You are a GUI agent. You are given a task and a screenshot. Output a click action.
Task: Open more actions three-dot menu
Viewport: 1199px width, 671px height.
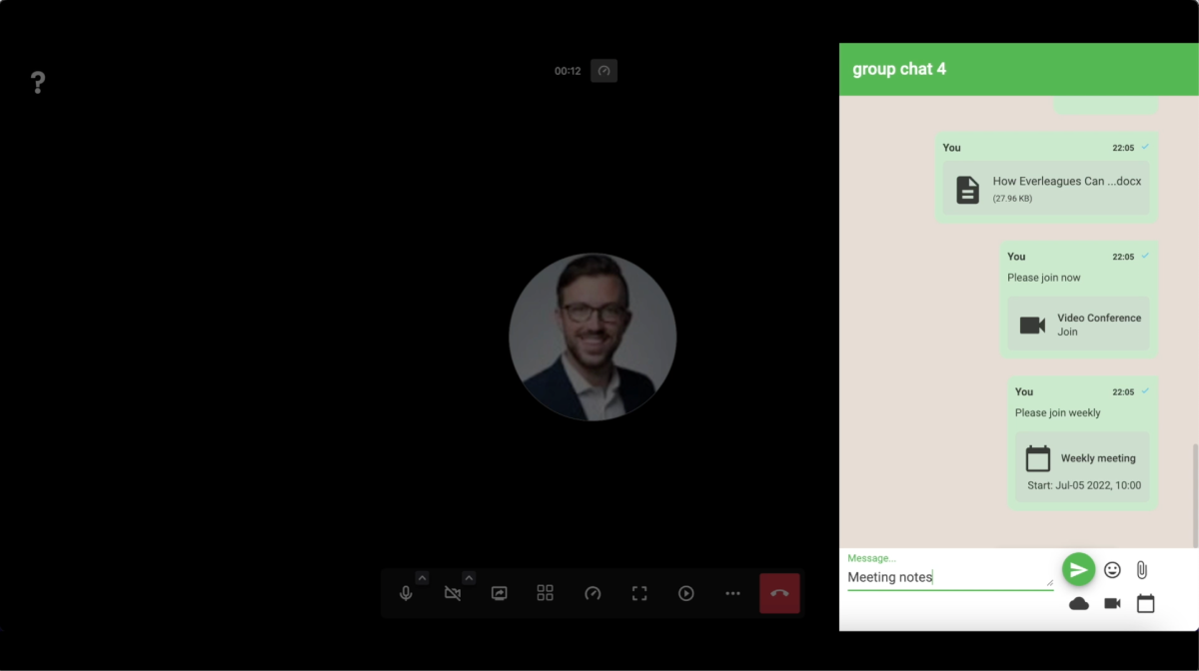[x=732, y=593]
